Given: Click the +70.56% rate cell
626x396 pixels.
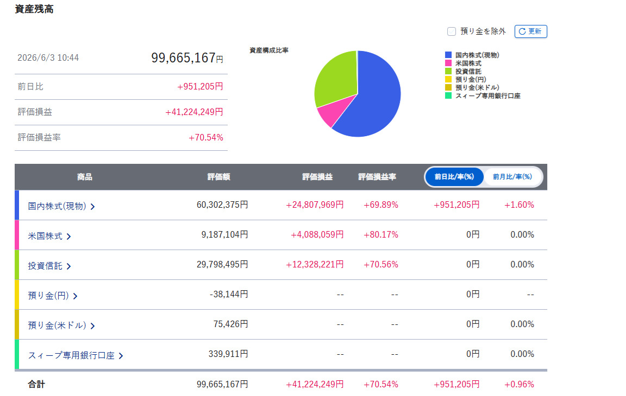Looking at the screenshot, I should tap(381, 265).
